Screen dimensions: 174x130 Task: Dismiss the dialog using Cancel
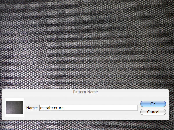[x=153, y=112]
